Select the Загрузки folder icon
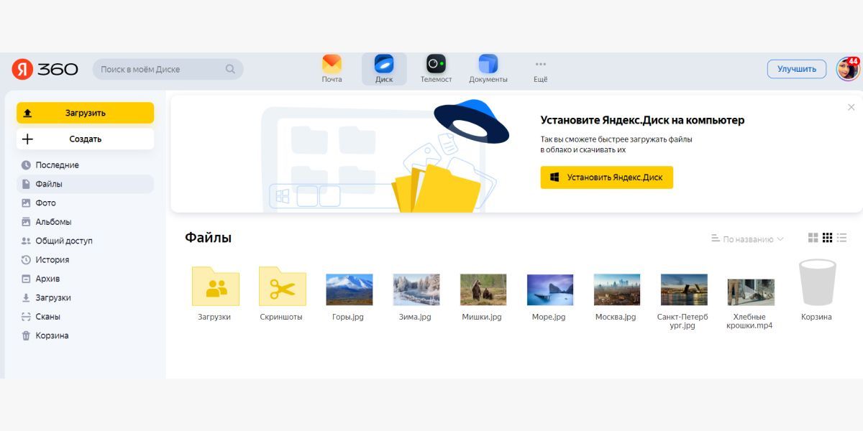 coord(215,286)
